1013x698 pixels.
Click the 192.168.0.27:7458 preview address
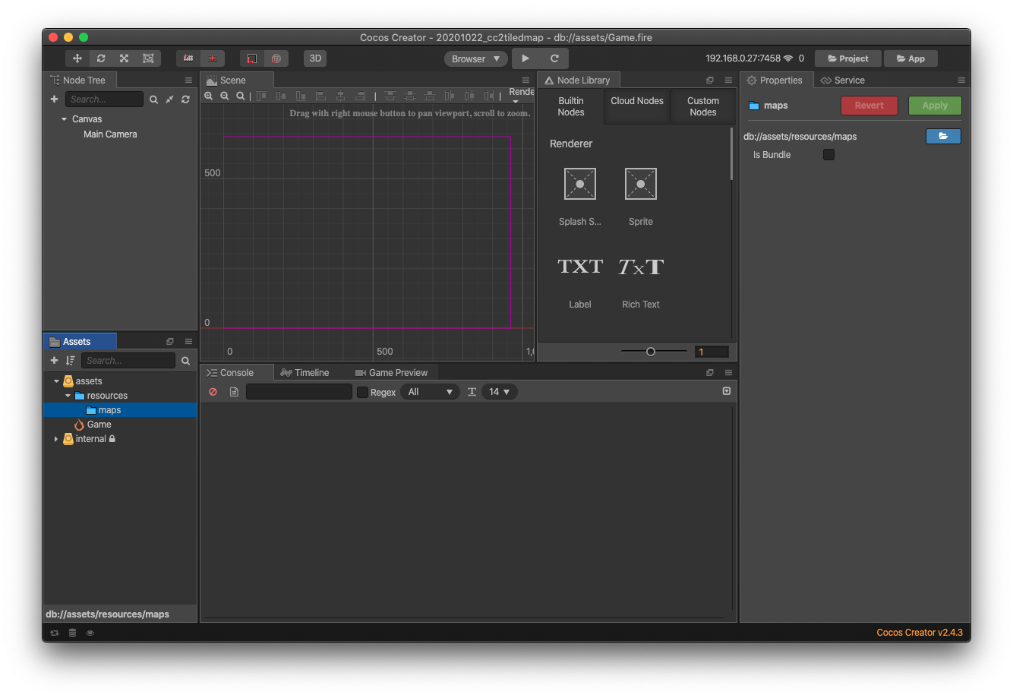click(x=743, y=58)
